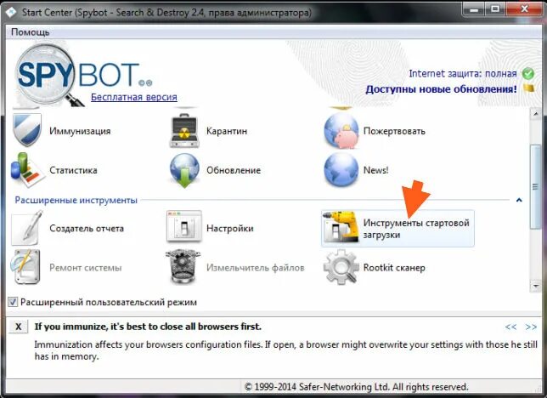Open the Иммунизация shield icon
This screenshot has height=398, width=547.
(27, 130)
